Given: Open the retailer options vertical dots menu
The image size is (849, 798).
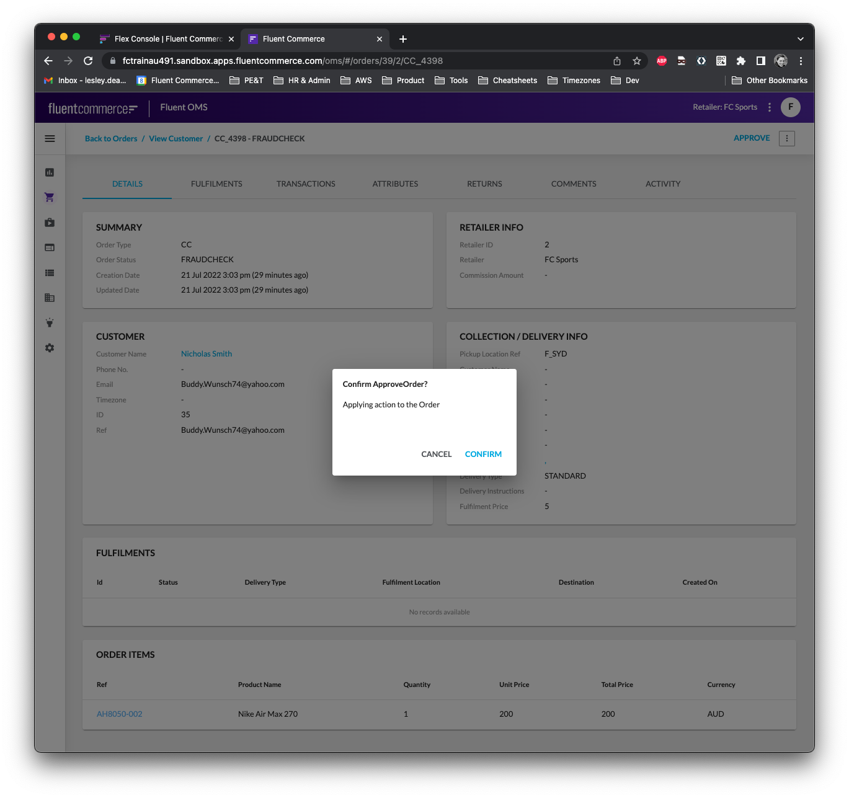Looking at the screenshot, I should click(770, 107).
